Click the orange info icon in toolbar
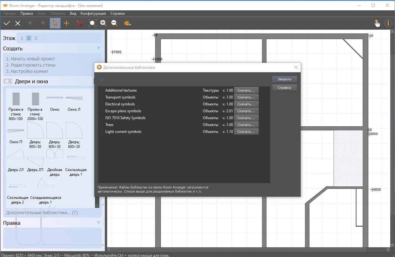This screenshot has height=257, width=395. point(388,23)
